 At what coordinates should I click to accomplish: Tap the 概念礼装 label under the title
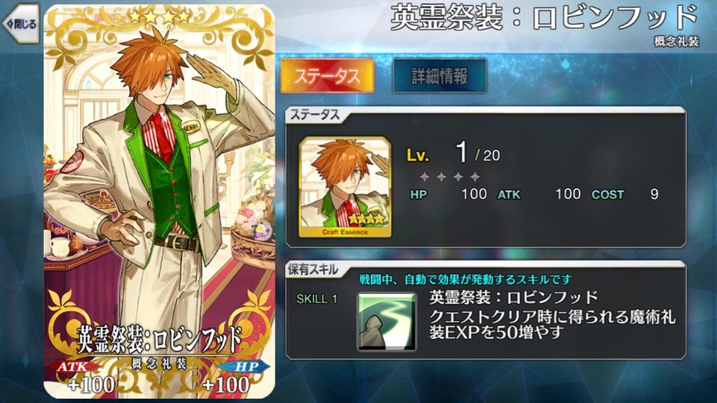click(676, 42)
